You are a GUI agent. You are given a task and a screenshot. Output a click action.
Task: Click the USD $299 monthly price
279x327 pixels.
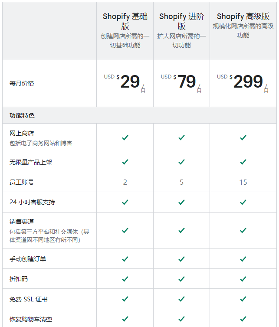click(x=243, y=83)
